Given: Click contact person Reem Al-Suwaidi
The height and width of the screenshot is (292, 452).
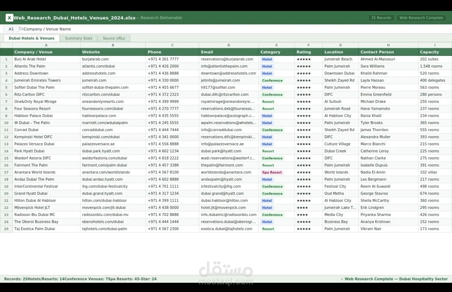Looking at the screenshot, I should tap(388, 186).
